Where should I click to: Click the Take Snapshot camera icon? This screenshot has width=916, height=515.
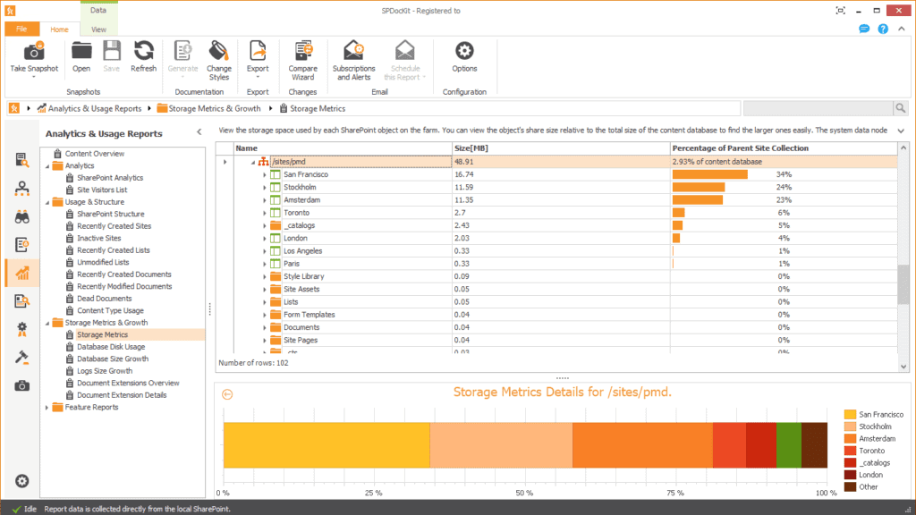(x=34, y=51)
